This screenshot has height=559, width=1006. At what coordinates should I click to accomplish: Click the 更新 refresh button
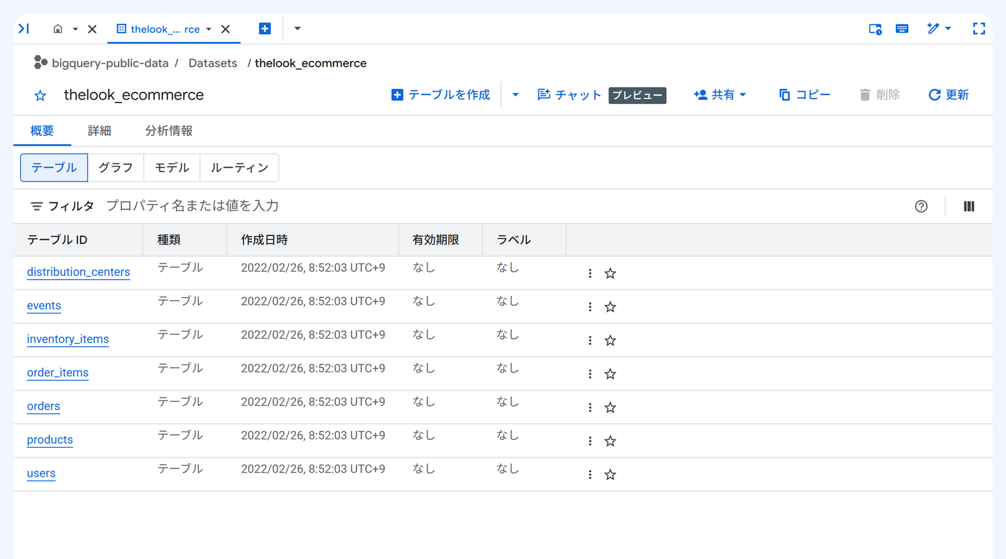pyautogui.click(x=949, y=95)
